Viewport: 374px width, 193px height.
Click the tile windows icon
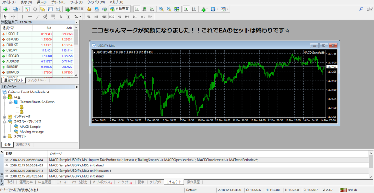(176, 9)
